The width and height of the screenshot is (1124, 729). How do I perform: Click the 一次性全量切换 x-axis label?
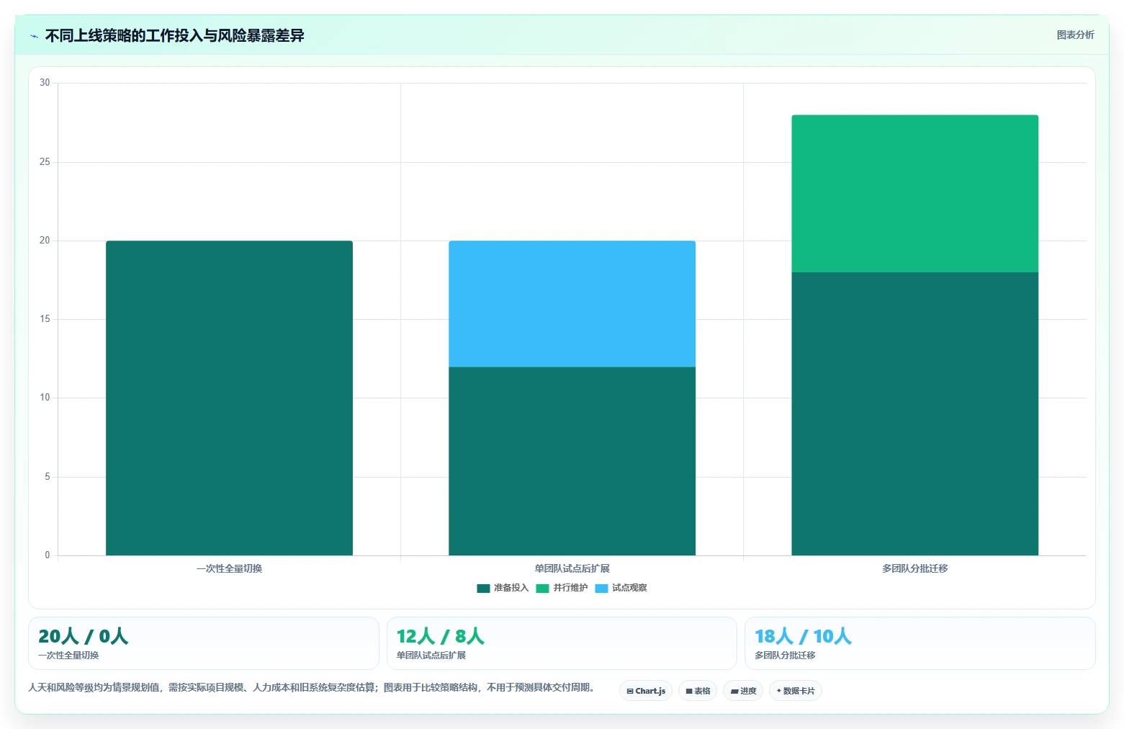(229, 568)
